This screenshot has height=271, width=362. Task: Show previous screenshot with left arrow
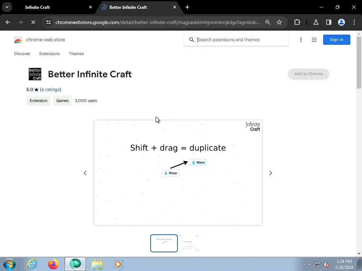(x=85, y=173)
